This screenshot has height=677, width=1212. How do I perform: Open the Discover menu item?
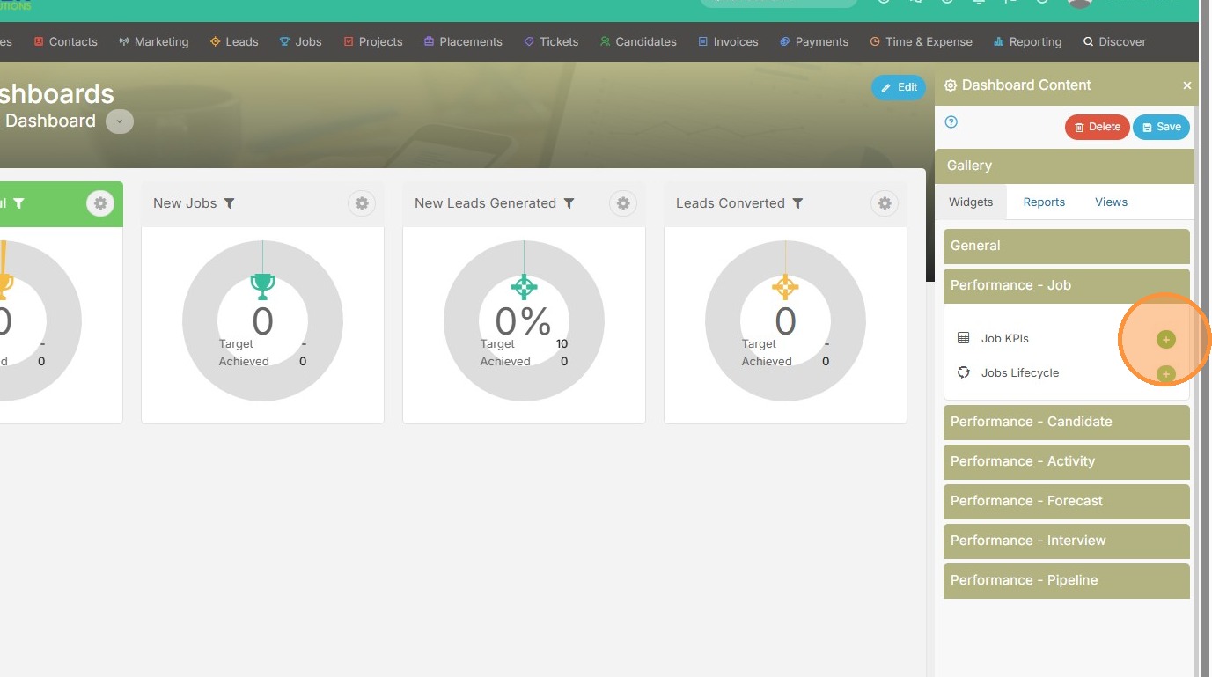pyautogui.click(x=1115, y=41)
